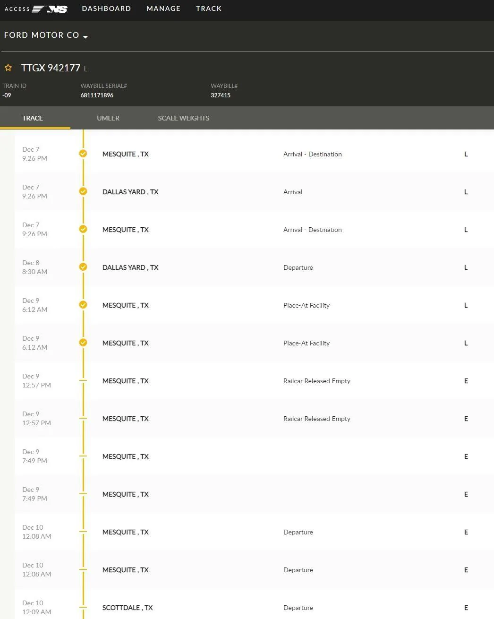Screen dimensions: 494x619
Task: Click Departure event on Scottdale row
Action: pos(298,608)
